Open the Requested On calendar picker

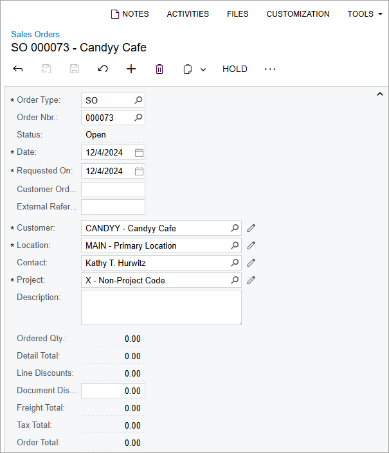(x=139, y=171)
